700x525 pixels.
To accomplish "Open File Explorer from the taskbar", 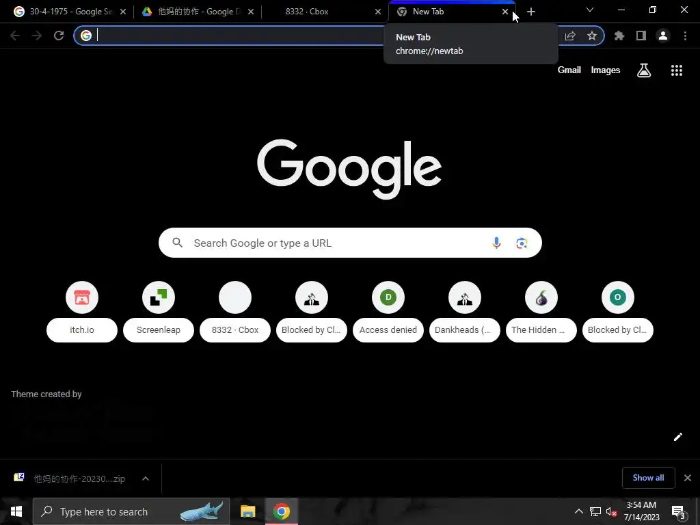I will [x=247, y=511].
